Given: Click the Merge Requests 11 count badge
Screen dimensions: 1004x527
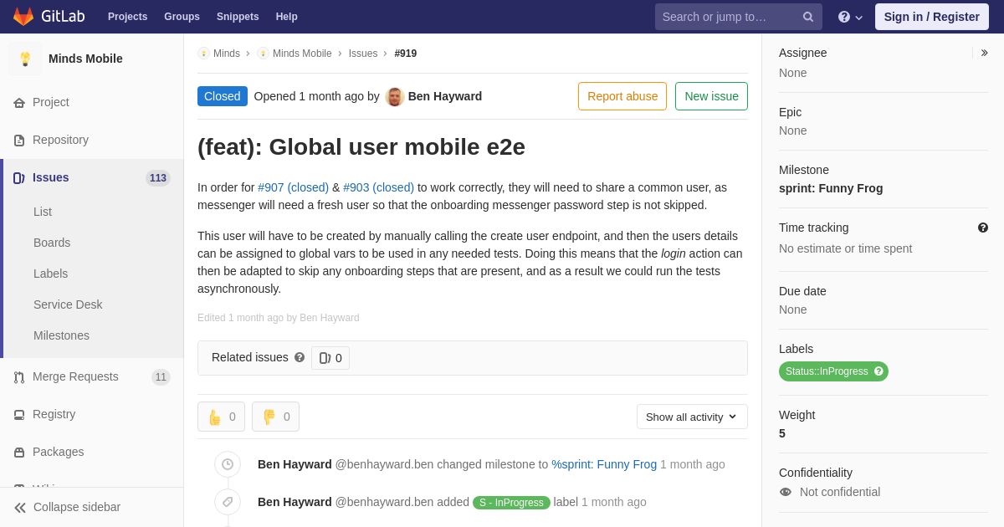Looking at the screenshot, I should (161, 377).
